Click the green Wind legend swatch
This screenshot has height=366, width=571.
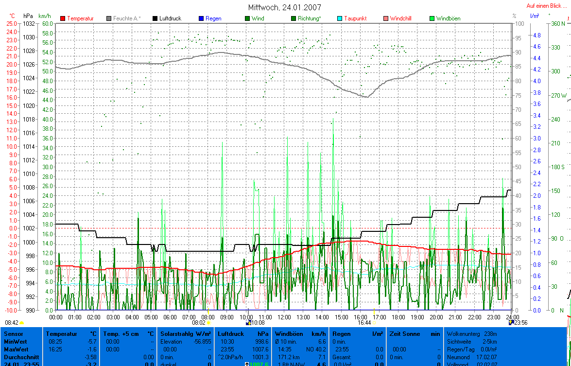(x=248, y=18)
